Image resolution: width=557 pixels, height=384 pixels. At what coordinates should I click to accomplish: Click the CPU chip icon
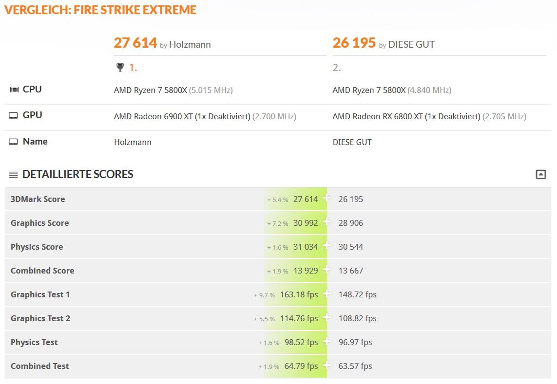point(14,90)
